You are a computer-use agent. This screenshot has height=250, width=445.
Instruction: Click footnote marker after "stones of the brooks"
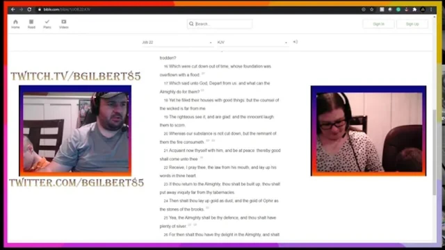(207, 208)
